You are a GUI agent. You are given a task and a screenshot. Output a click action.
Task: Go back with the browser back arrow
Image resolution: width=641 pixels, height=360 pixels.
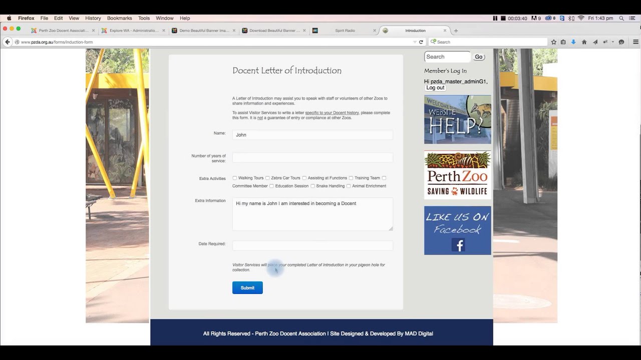[8, 42]
